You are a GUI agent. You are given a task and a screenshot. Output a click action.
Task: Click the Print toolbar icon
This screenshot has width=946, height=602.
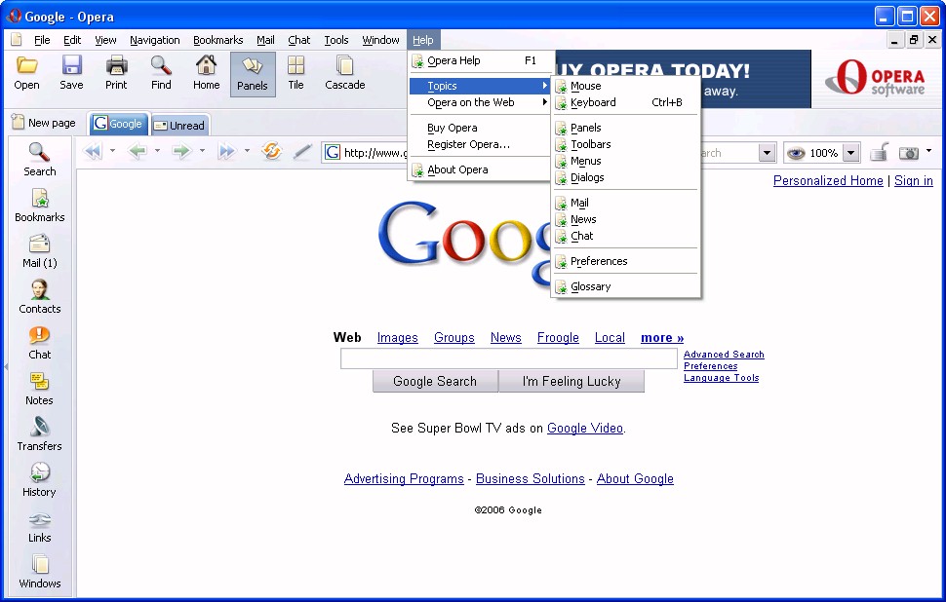pos(116,65)
